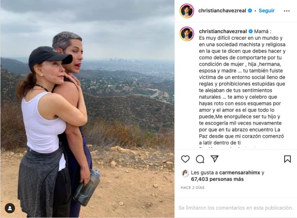Click the verified badge in post header

(250, 10)
